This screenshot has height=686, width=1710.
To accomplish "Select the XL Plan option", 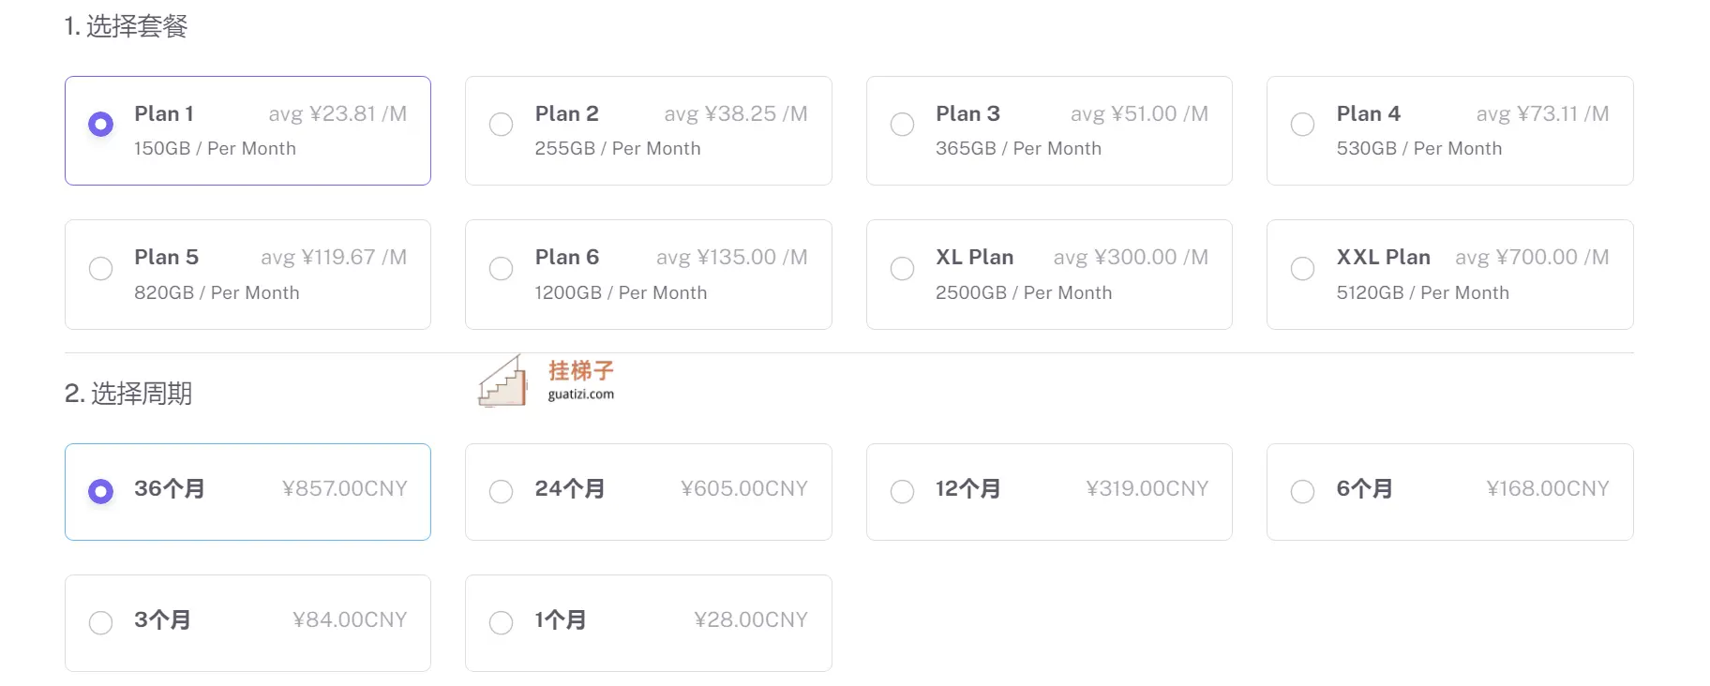I will point(902,268).
